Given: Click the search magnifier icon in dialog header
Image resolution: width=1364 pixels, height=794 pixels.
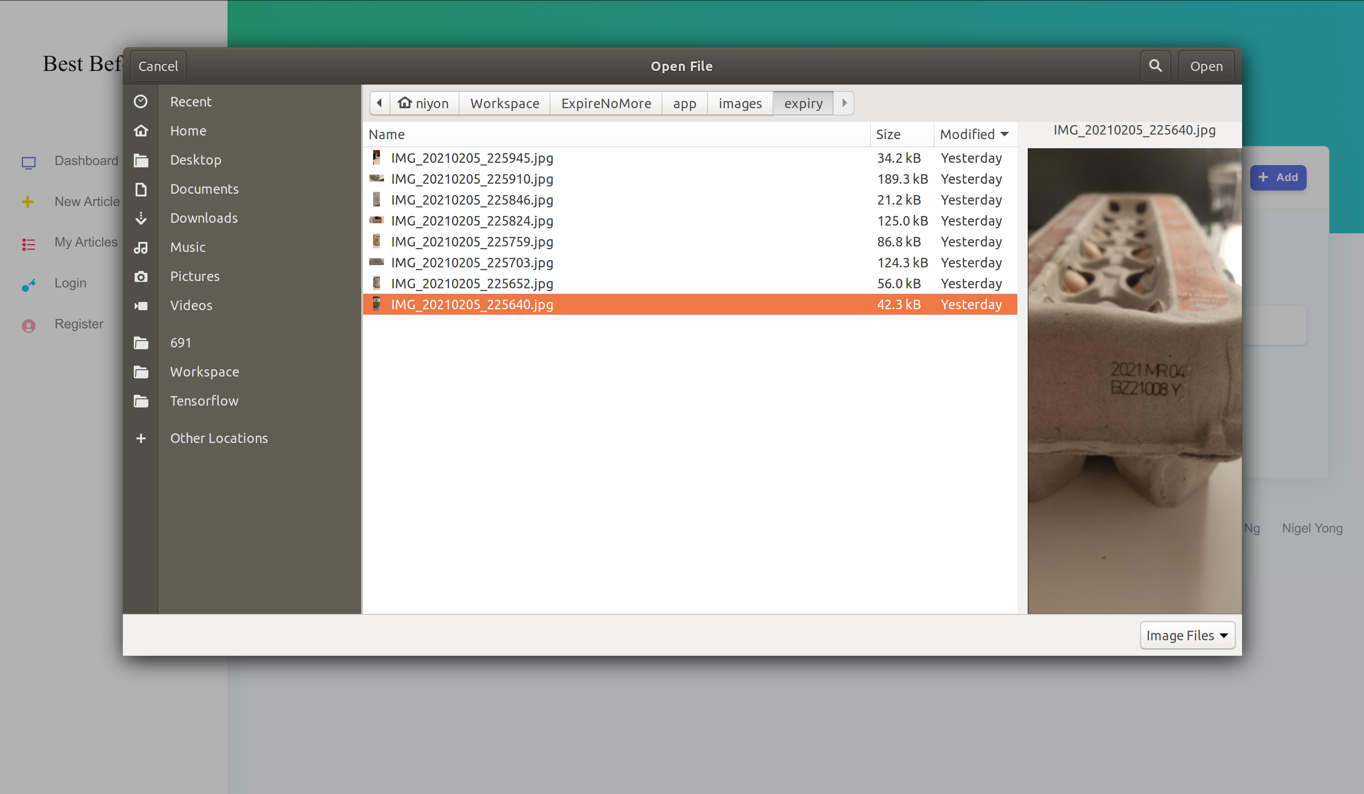Looking at the screenshot, I should (1155, 66).
